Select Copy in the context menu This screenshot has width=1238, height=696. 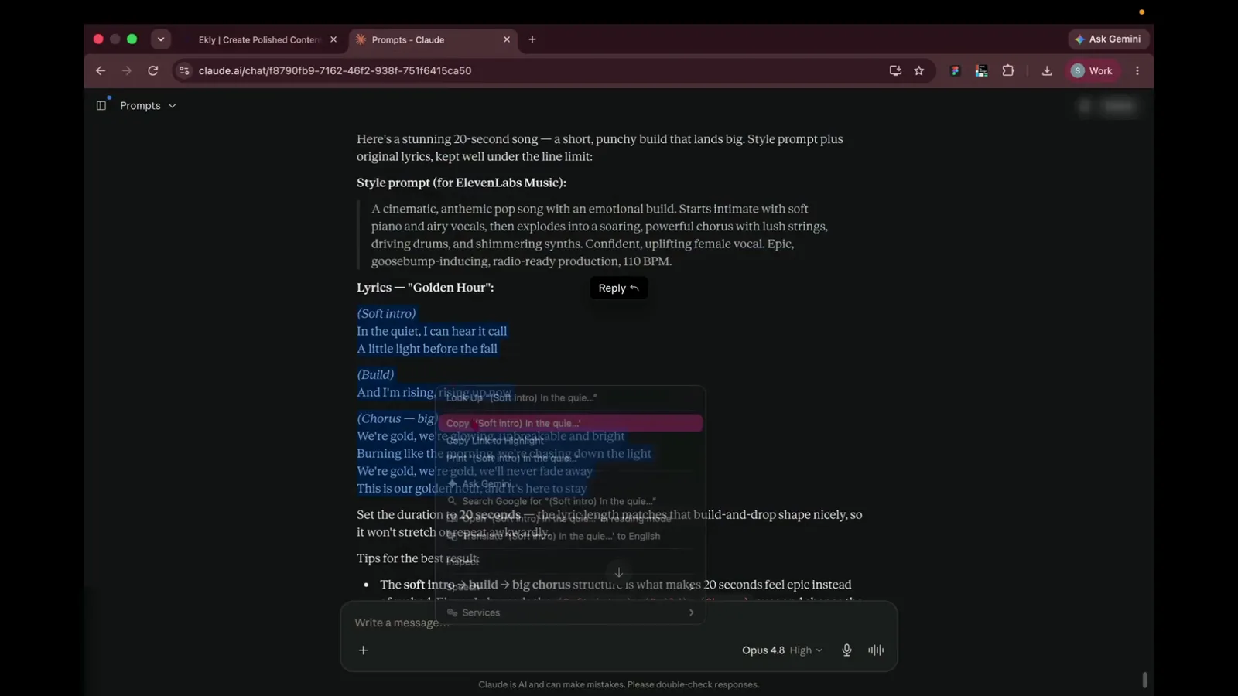[x=570, y=423]
